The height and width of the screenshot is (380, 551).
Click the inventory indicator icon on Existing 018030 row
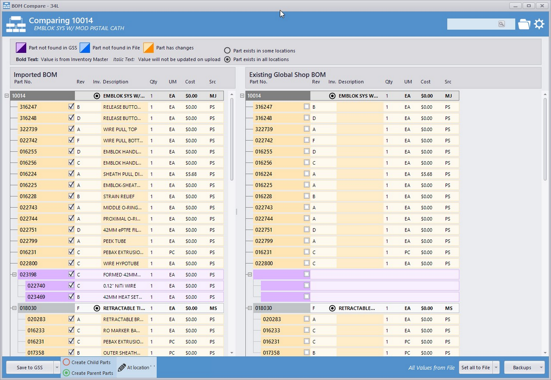[x=332, y=308]
